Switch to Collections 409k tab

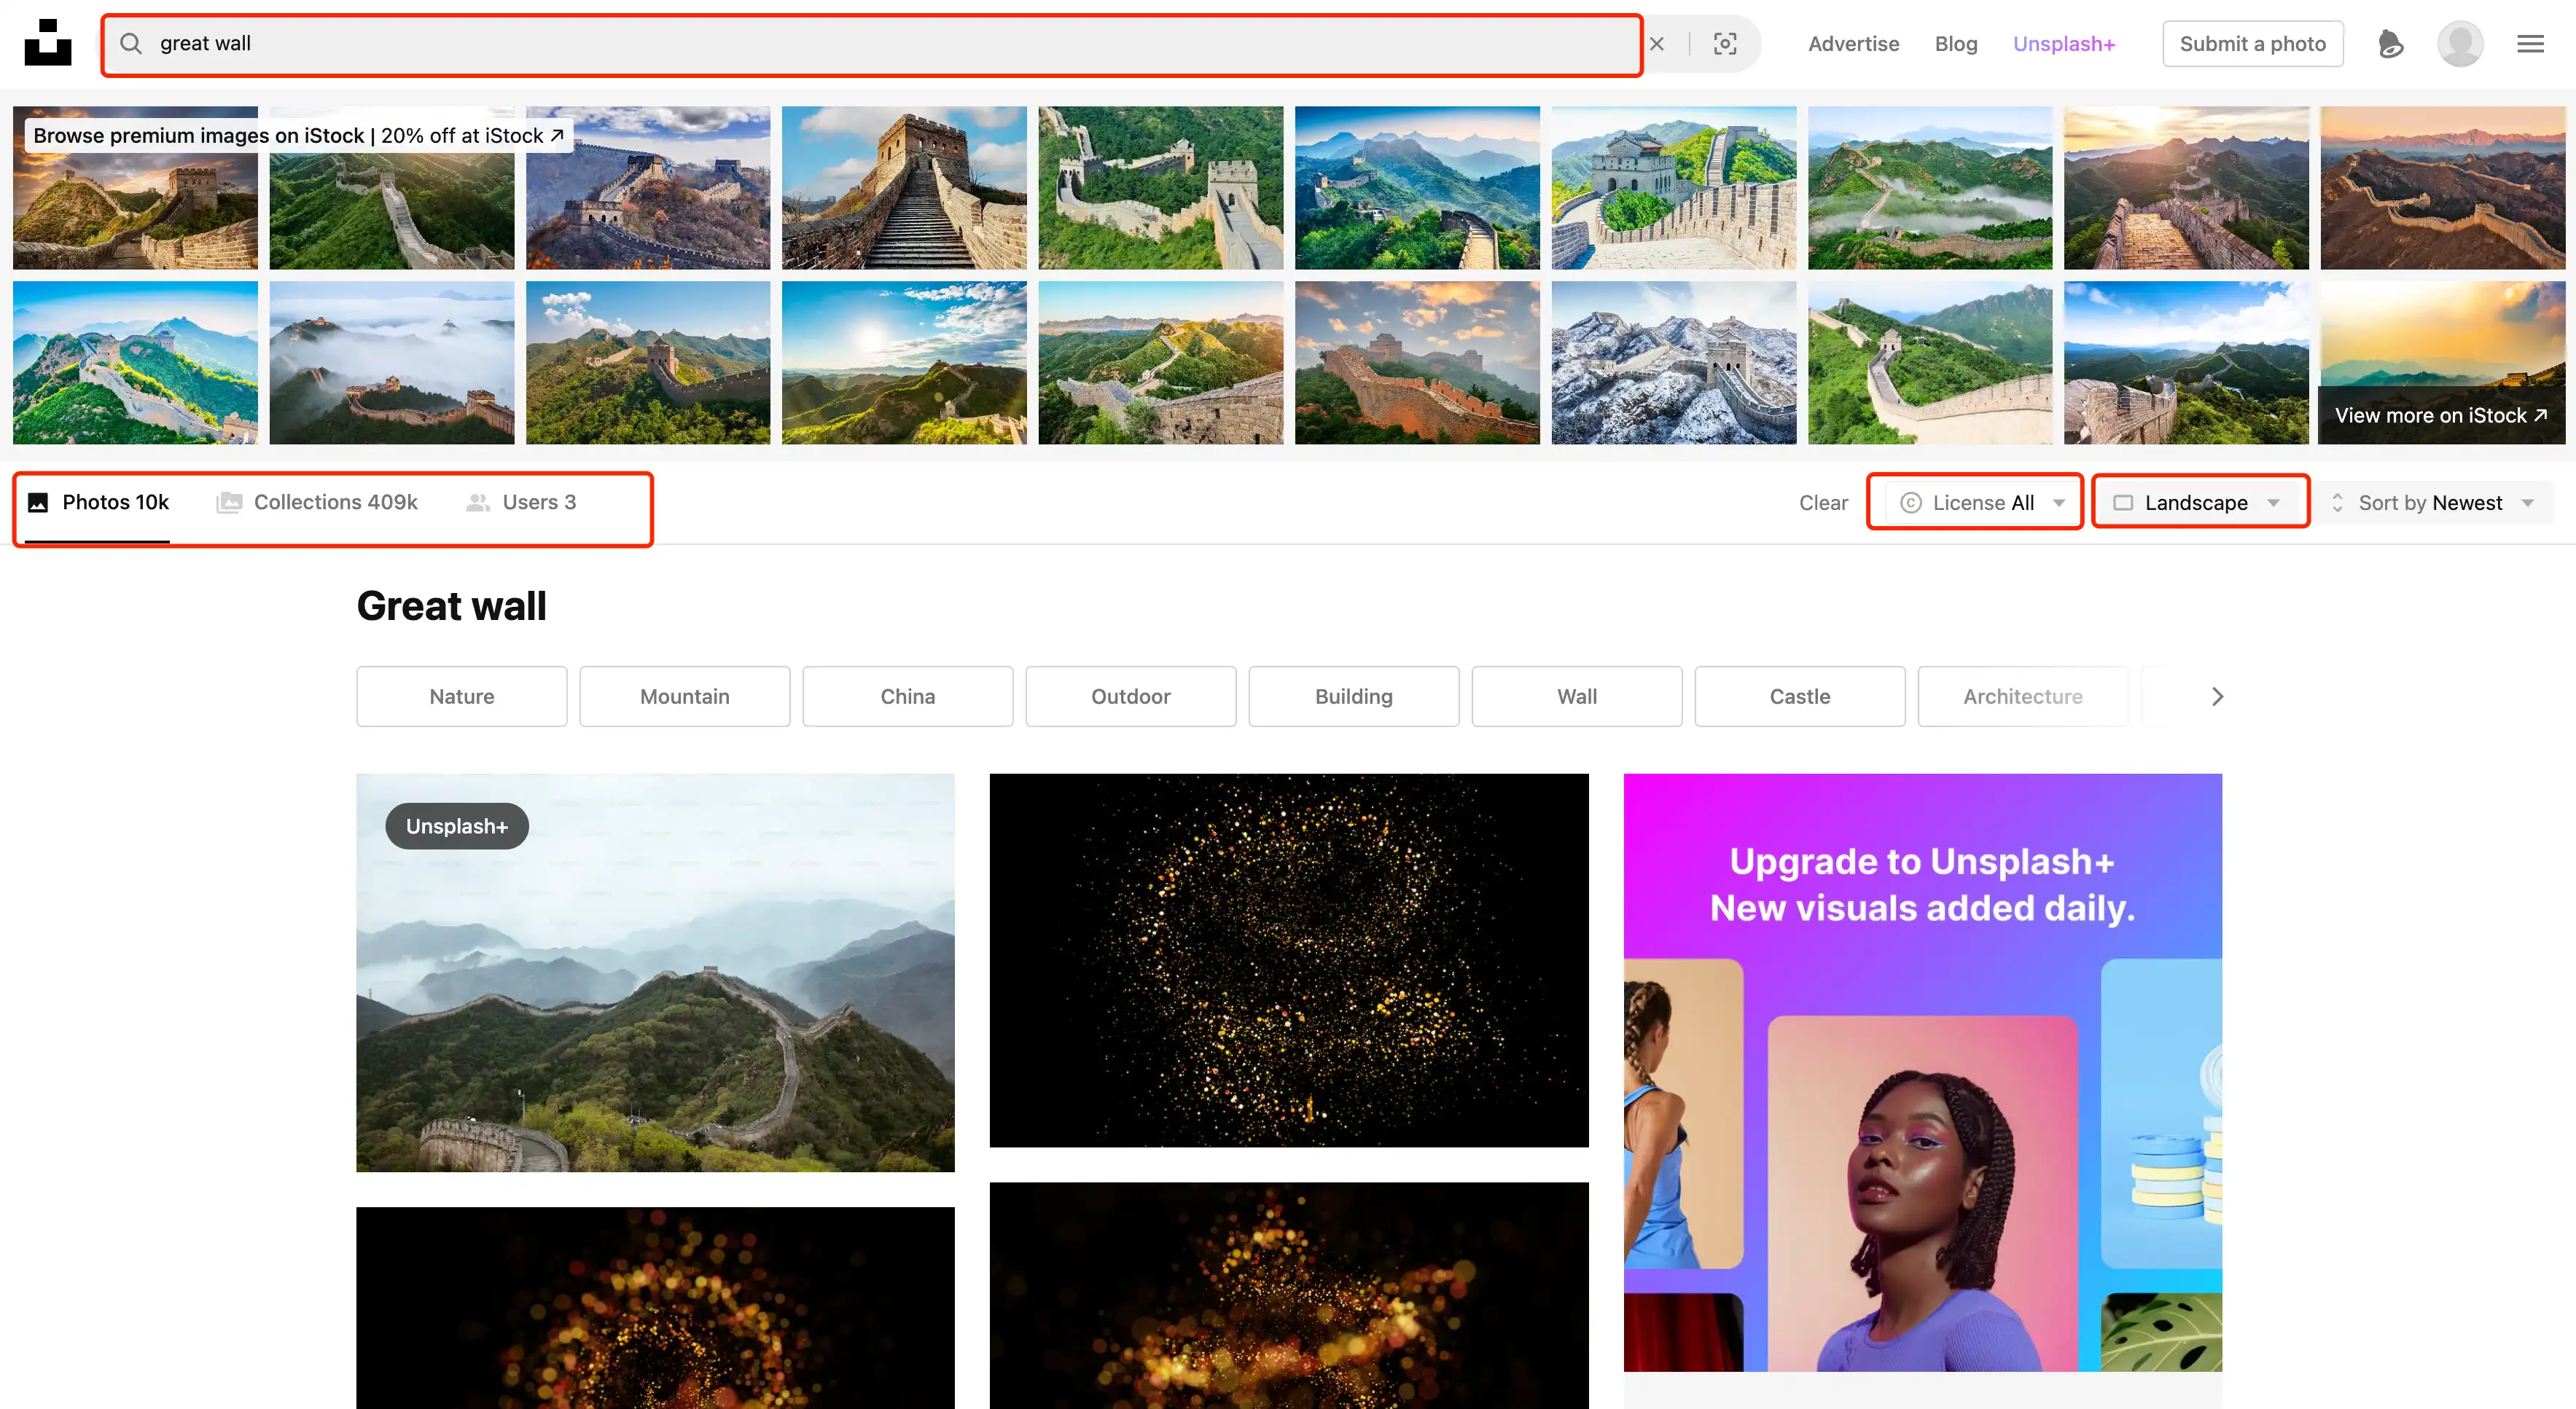pyautogui.click(x=317, y=502)
